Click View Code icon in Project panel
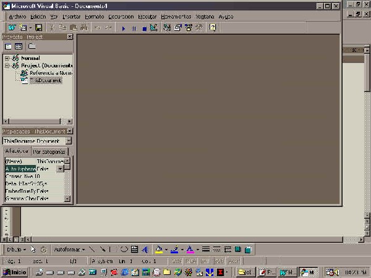The width and height of the screenshot is (371, 278). click(8, 46)
